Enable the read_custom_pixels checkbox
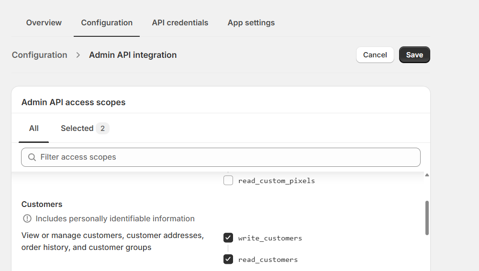Screen dimensions: 479x271 tap(228, 180)
